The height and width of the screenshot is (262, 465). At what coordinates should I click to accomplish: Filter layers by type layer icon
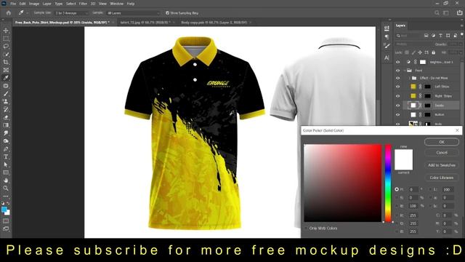441,36
